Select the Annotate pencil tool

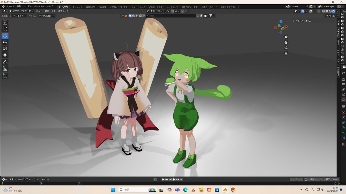pyautogui.click(x=5, y=62)
